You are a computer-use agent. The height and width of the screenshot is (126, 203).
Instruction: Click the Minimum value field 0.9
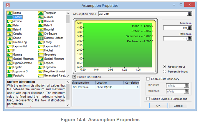[175, 28]
